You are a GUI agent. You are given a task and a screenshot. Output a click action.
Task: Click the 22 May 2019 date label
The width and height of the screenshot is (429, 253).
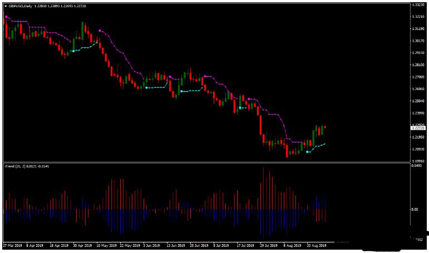(x=130, y=246)
